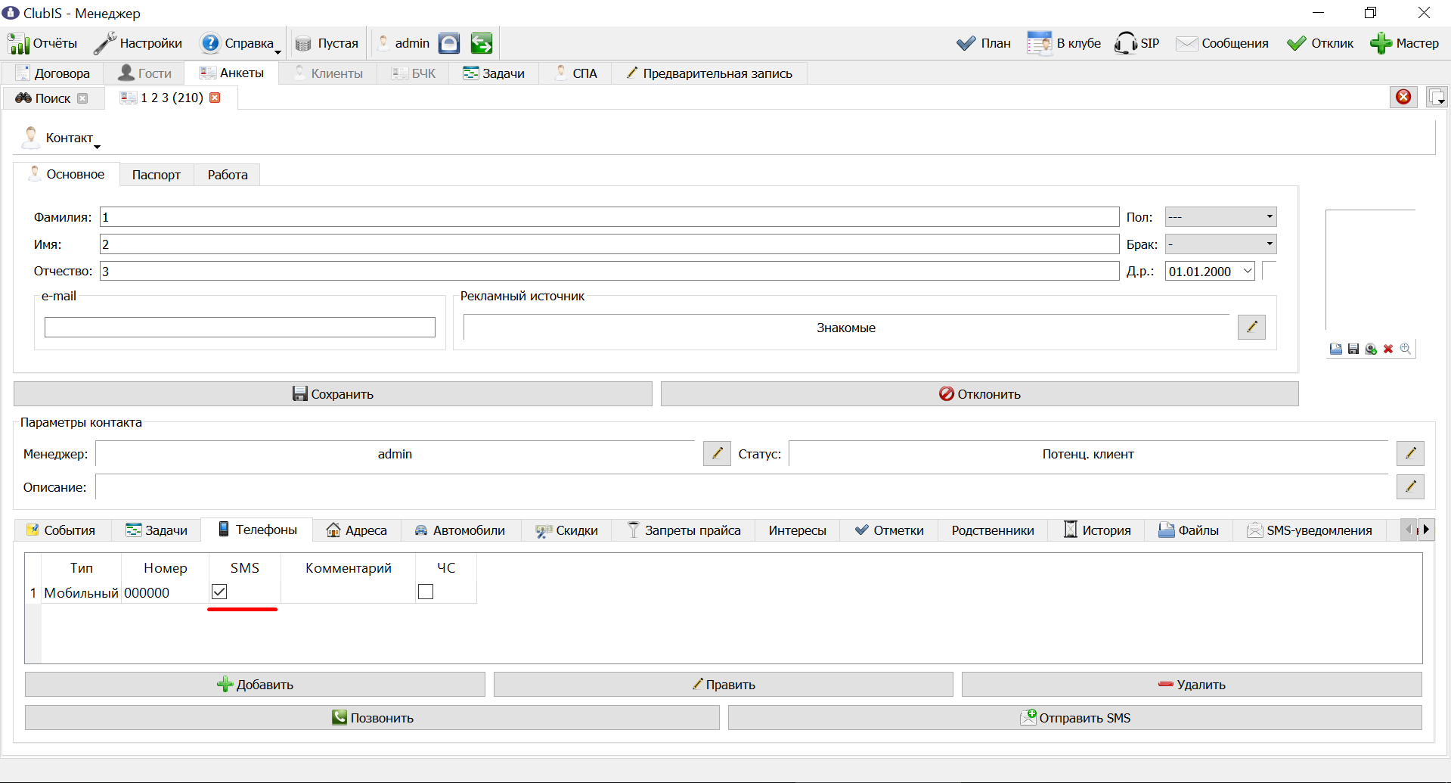Image resolution: width=1451 pixels, height=783 pixels.
Task: Click the zoom photo magnifier icon
Action: (x=1406, y=349)
